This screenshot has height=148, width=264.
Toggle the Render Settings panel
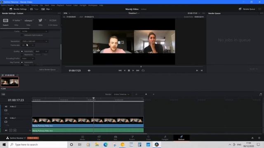click(x=18, y=9)
